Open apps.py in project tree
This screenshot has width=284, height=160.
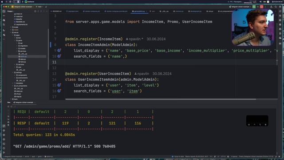tap(22, 59)
